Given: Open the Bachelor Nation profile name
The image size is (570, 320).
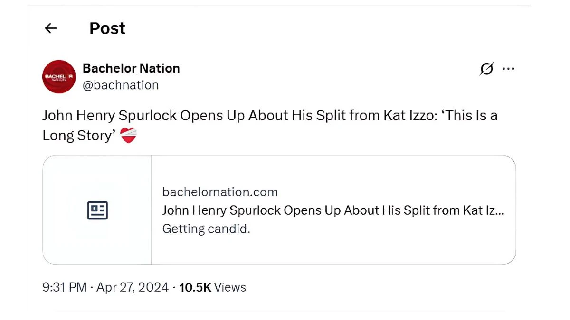Looking at the screenshot, I should pos(131,68).
